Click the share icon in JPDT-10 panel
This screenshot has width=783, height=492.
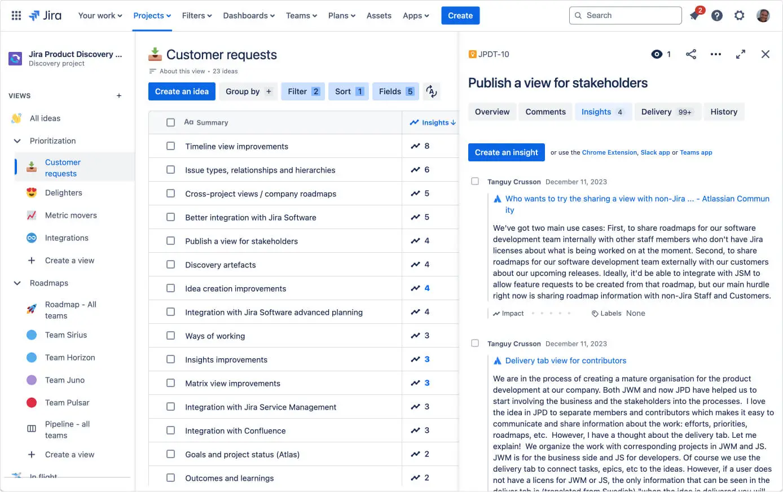[691, 54]
